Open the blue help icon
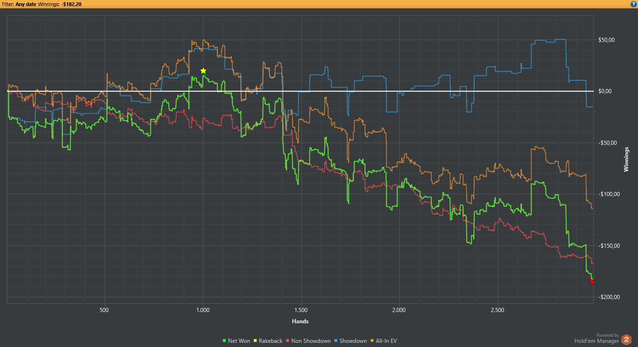Image resolution: width=638 pixels, height=347 pixels. pyautogui.click(x=633, y=3)
